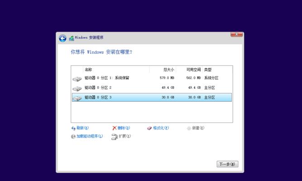Click the sparkle icon beside 新建
Viewport: 302px width, 181px height.
pos(189,128)
